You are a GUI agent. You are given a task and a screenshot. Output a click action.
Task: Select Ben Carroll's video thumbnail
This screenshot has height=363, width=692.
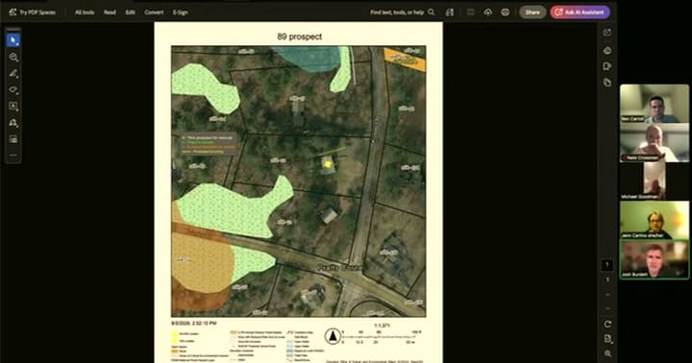[x=655, y=104]
